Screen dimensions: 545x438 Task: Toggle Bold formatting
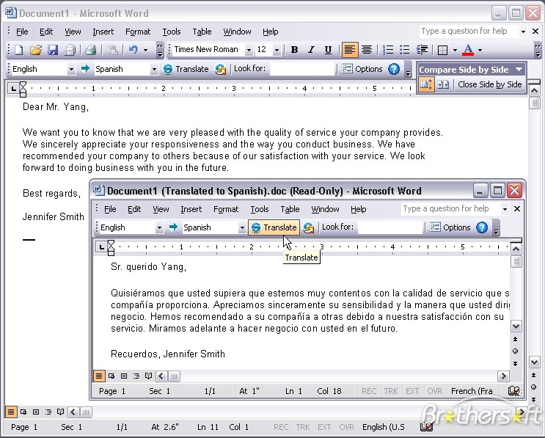[294, 50]
